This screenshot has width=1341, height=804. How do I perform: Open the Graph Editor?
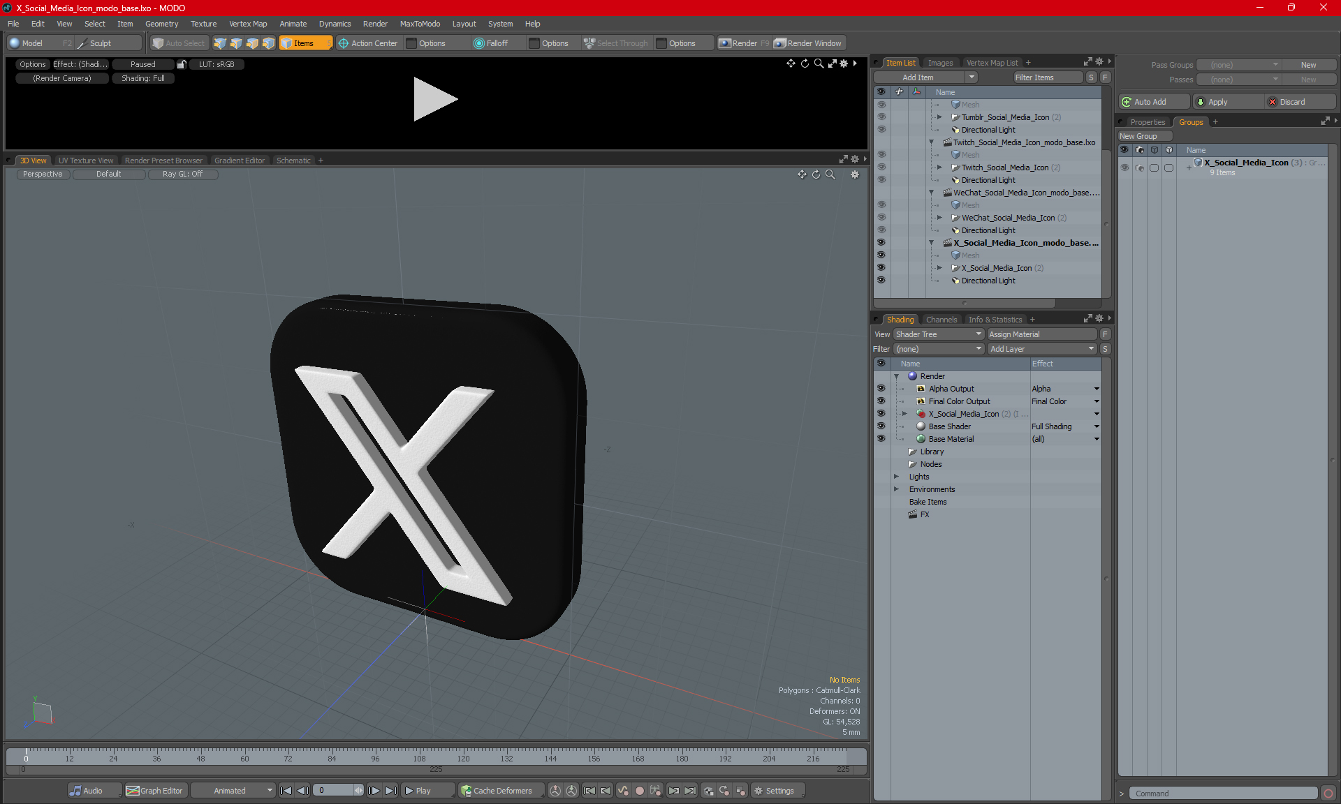point(155,791)
